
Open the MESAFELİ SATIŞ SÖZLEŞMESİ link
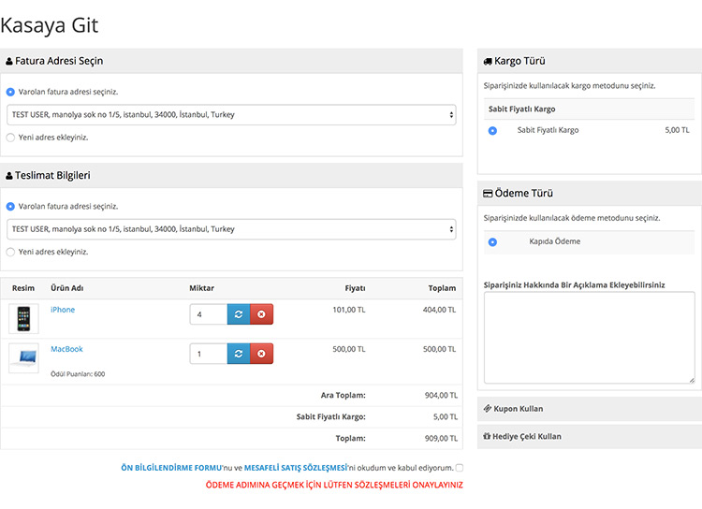click(295, 468)
